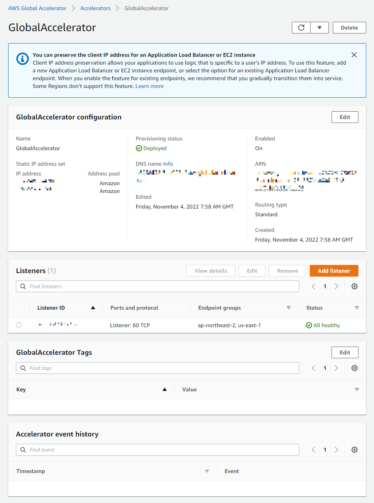Delete the GlobalAccelerator
This screenshot has width=374, height=503.
click(349, 28)
